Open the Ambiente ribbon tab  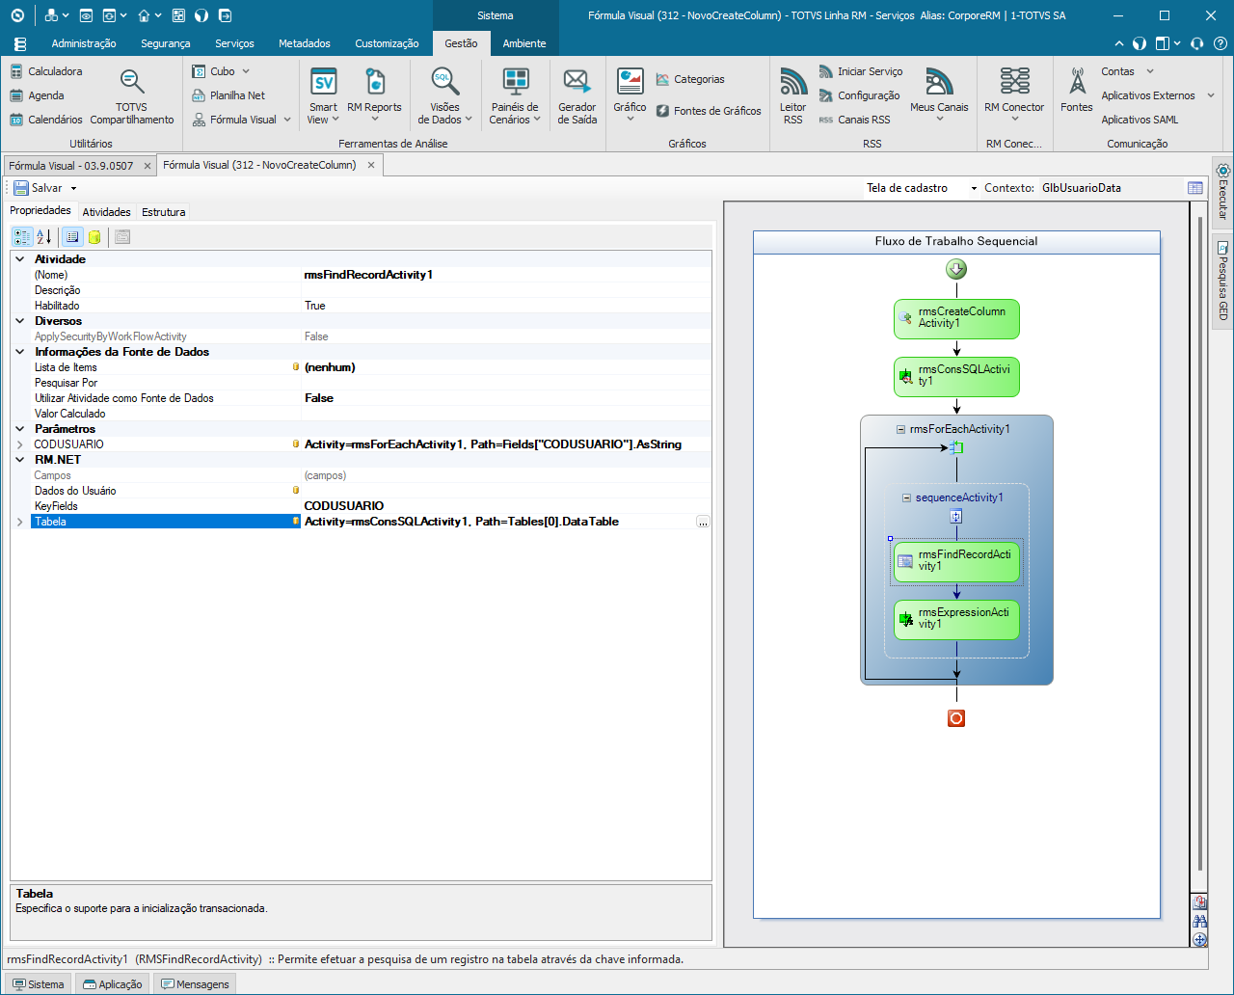point(524,43)
